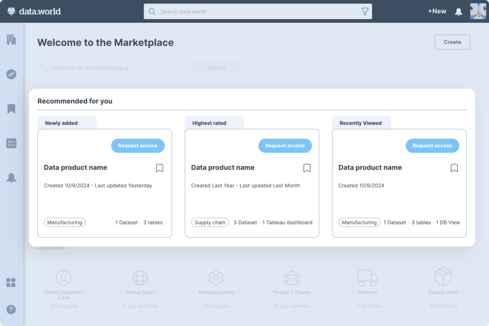This screenshot has height=326, width=489.
Task: Open the organization building icon in sidebar
Action: click(11, 40)
